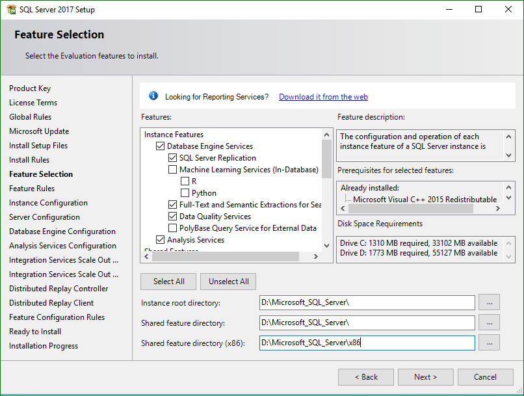Click the blue information icon about Reporting Services
The image size is (524, 396).
point(153,96)
